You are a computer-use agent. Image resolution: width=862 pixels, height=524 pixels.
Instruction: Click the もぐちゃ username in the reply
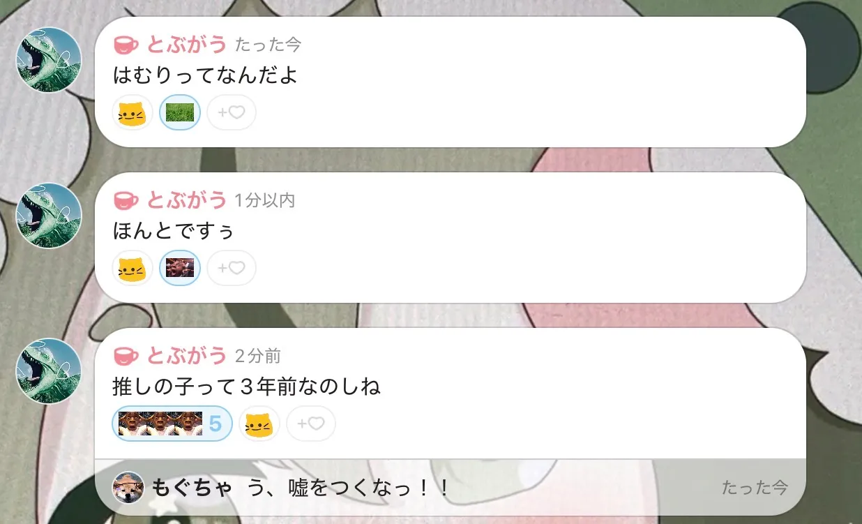[192, 488]
